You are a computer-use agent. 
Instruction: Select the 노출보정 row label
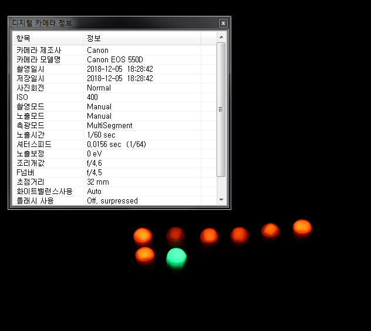pos(31,154)
